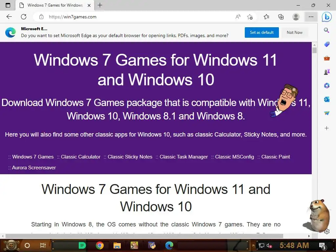Open sidebar settings gear
Viewport: 336px width, 252px height.
pyautogui.click(x=327, y=231)
